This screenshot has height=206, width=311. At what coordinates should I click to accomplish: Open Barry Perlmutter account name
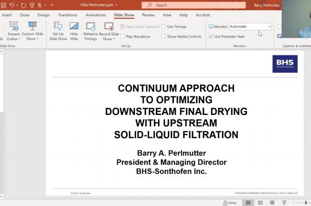tap(267, 5)
